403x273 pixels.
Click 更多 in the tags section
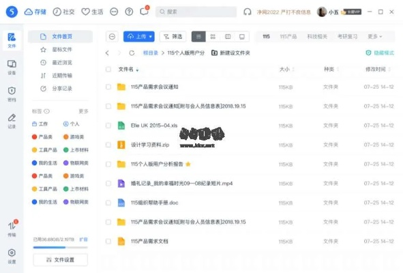pyautogui.click(x=83, y=111)
